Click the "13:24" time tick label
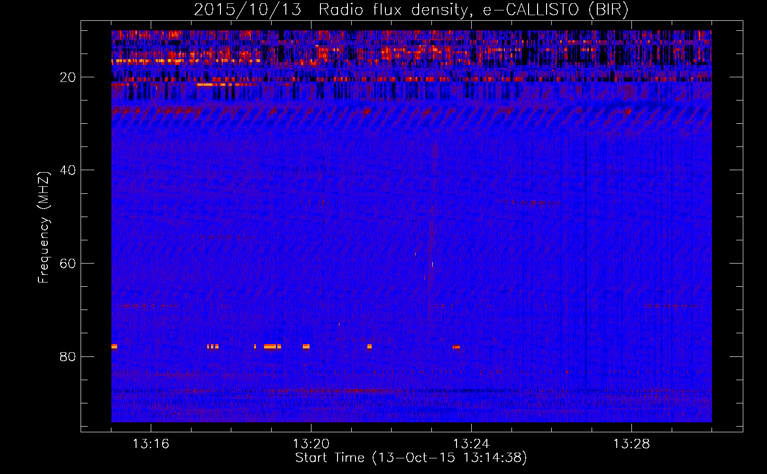The width and height of the screenshot is (767, 474). click(471, 444)
